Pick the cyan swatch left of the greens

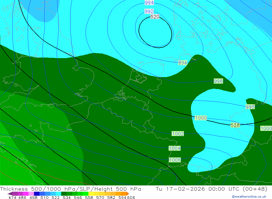tap(58, 194)
